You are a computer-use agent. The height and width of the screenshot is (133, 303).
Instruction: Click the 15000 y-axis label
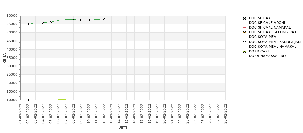(x=12, y=91)
